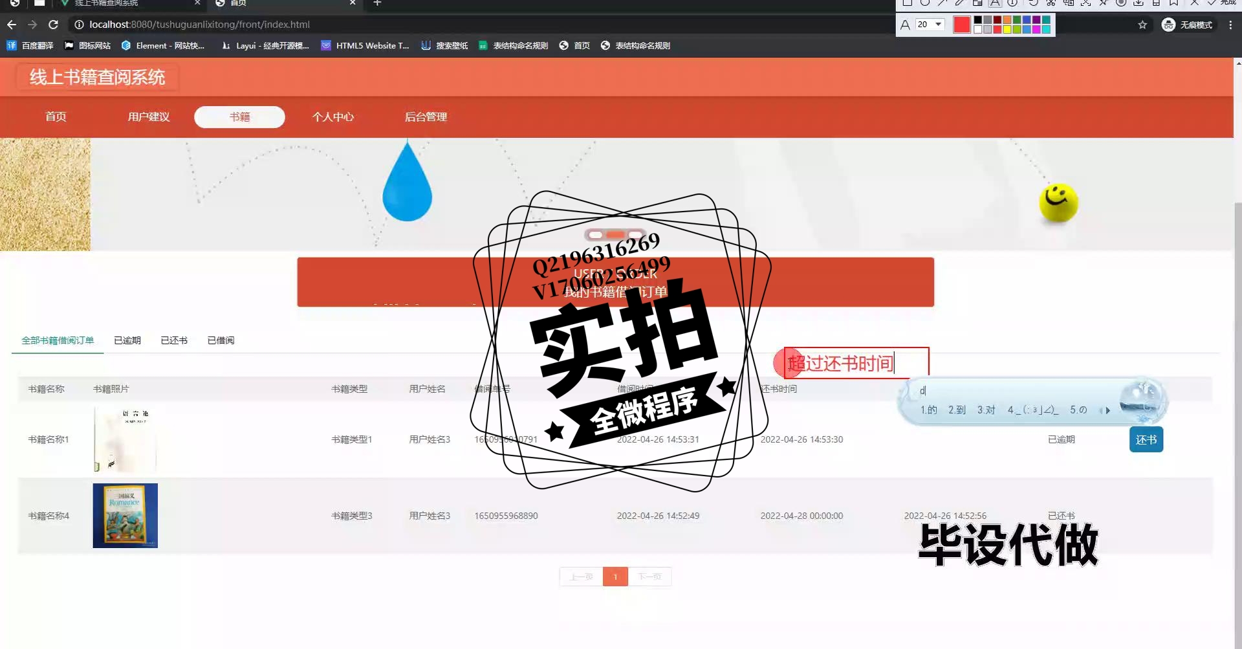Reload the page

54,25
